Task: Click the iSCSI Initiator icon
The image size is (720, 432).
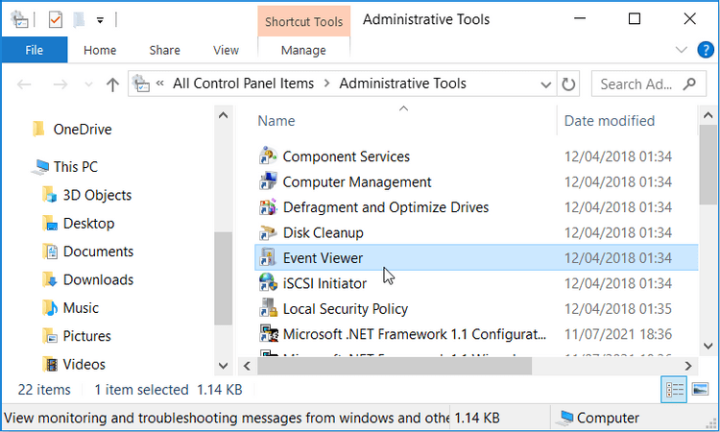Action: [x=269, y=283]
